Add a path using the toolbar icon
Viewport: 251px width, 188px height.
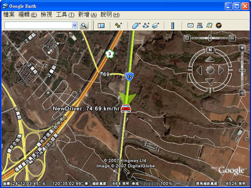(146, 26)
